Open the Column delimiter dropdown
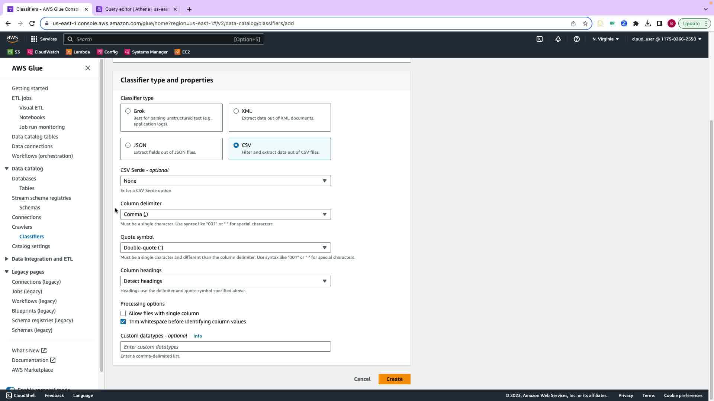This screenshot has height=401, width=714. (x=225, y=214)
